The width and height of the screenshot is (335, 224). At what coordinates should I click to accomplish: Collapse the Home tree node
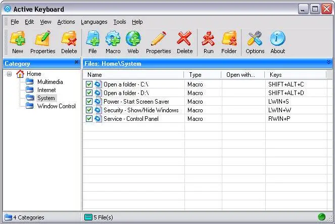(x=9, y=74)
